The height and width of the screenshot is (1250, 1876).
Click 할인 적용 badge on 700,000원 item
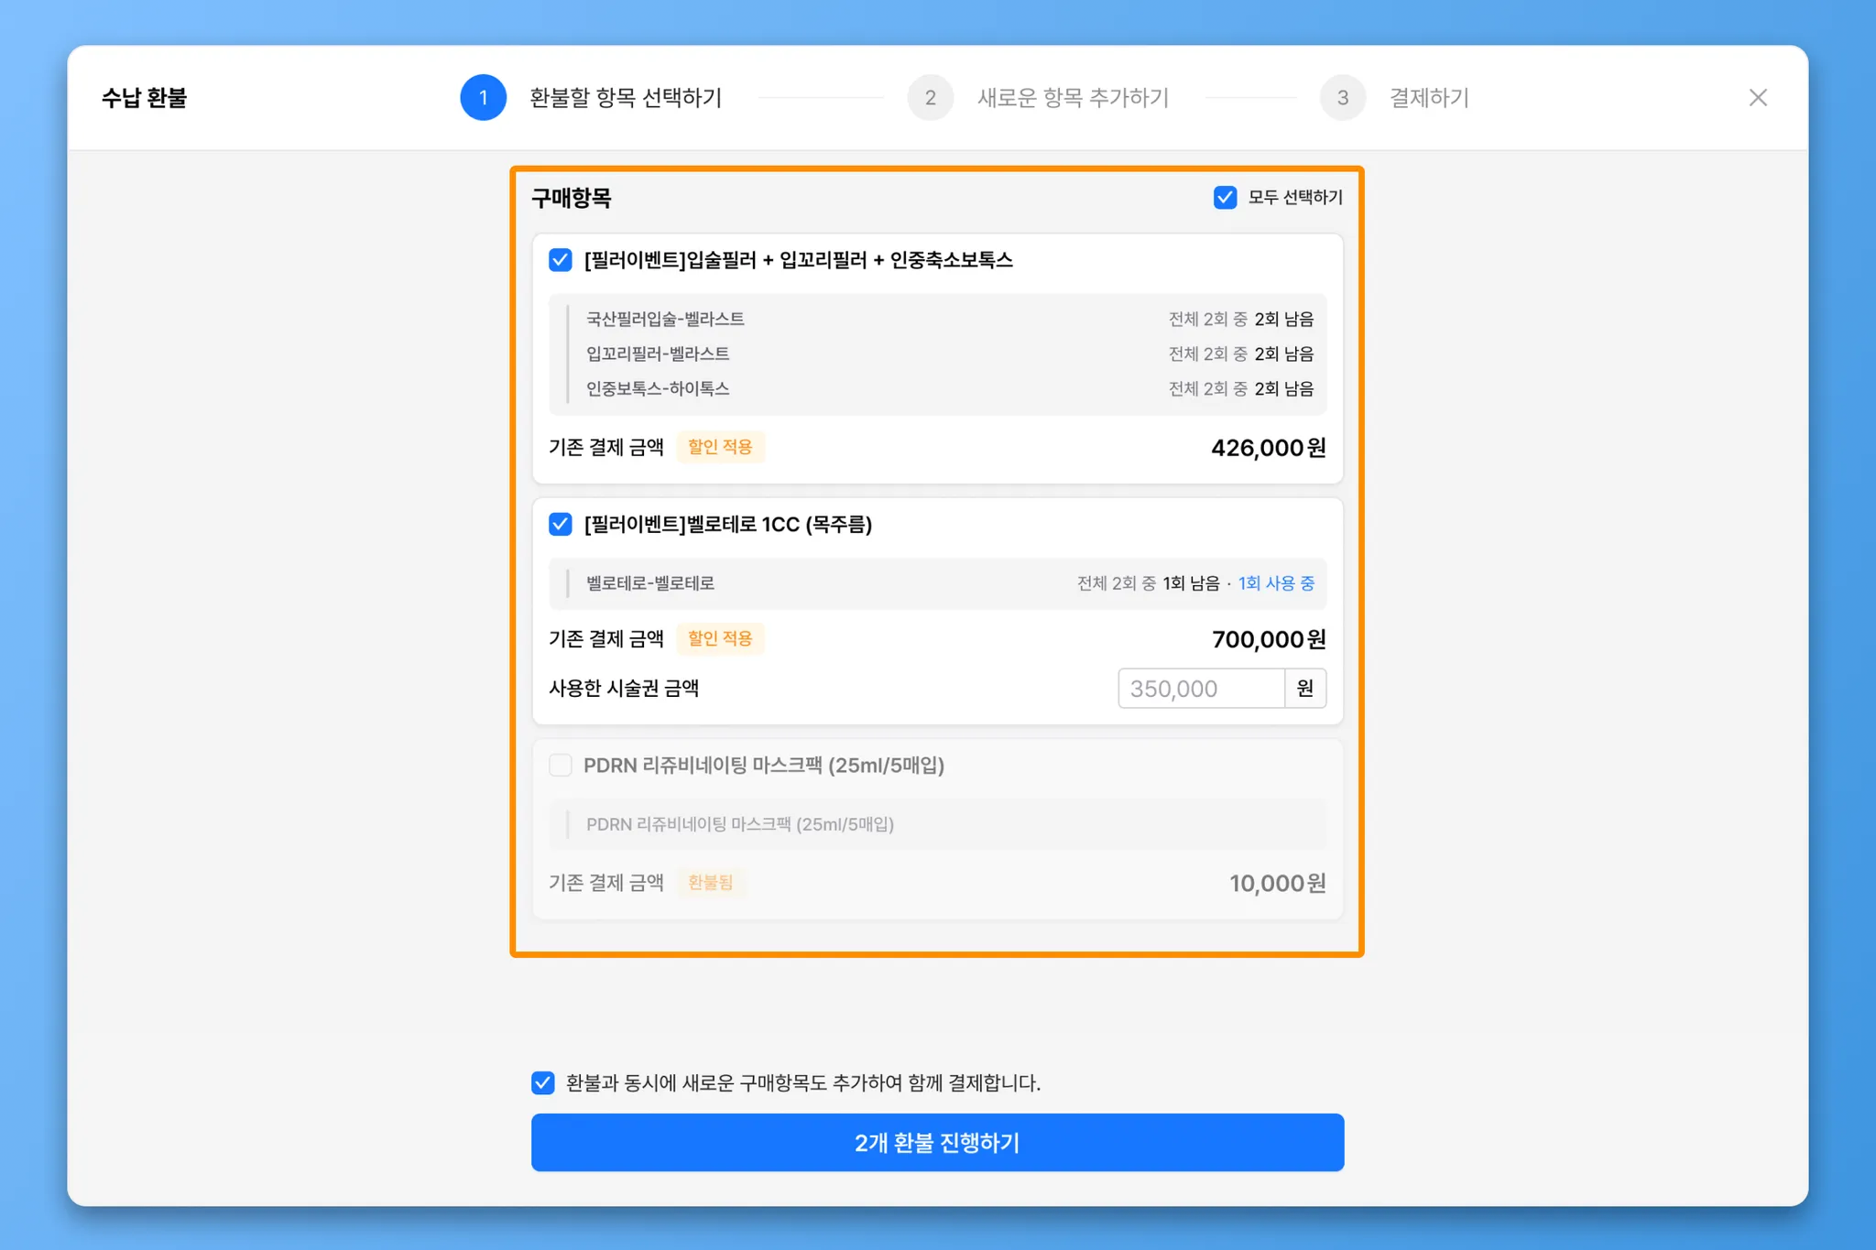coord(720,638)
